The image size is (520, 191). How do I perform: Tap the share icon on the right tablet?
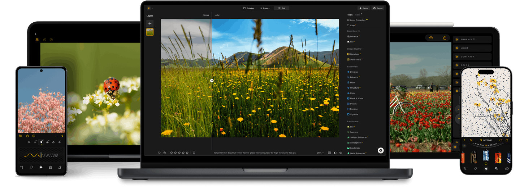coord(445,38)
